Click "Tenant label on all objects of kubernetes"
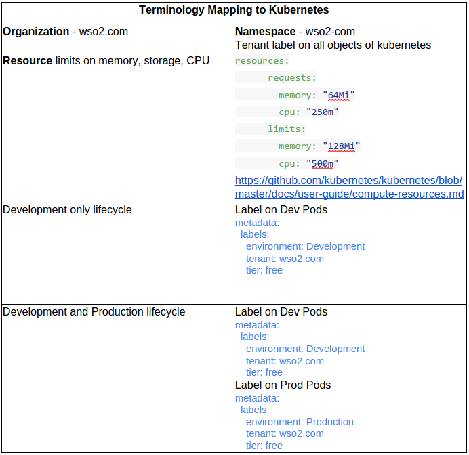Image resolution: width=469 pixels, height=455 pixels. point(333,45)
